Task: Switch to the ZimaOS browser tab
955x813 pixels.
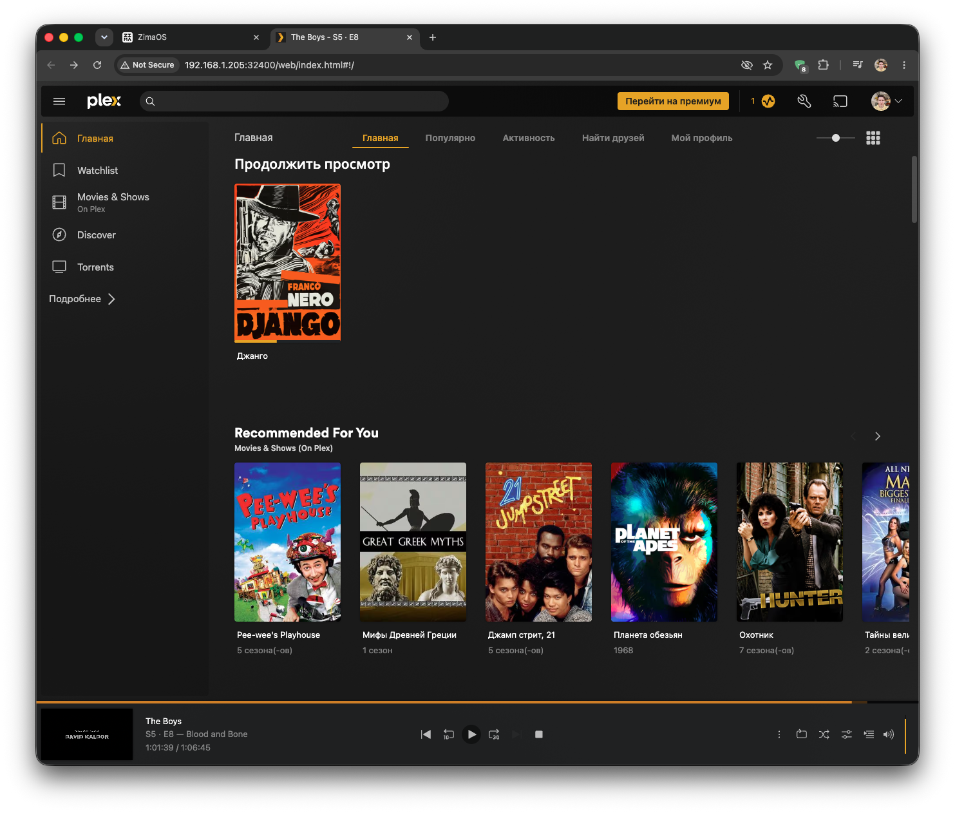Action: coord(191,37)
